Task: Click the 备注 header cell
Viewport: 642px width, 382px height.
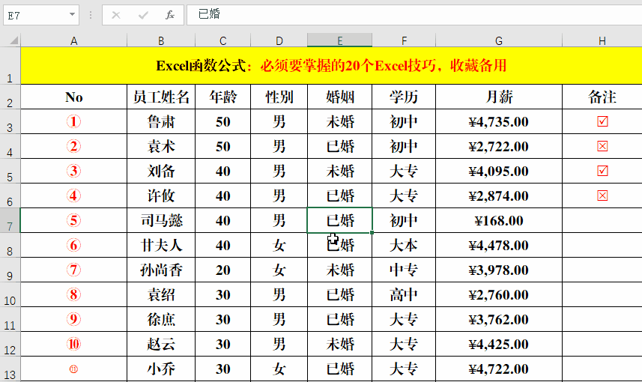Action: pos(602,97)
